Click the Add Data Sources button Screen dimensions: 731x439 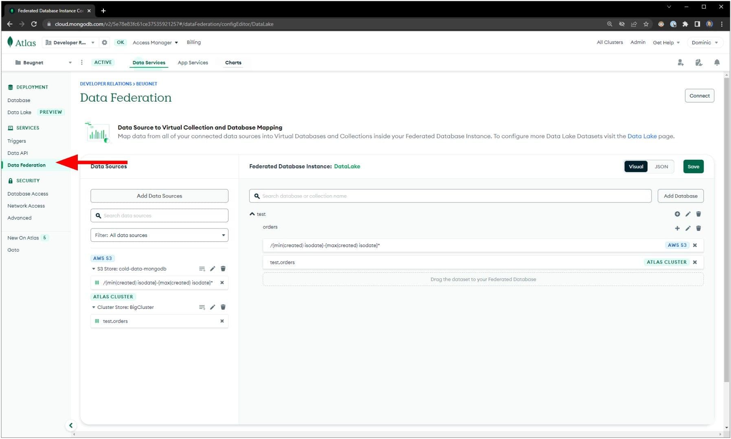(159, 196)
